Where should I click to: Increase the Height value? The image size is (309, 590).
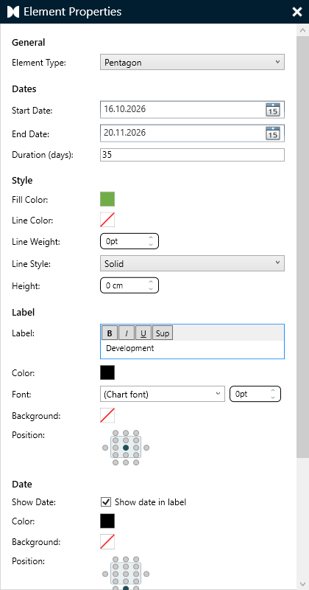(151, 282)
